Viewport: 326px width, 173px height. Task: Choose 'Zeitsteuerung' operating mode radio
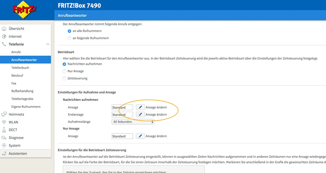click(x=64, y=79)
